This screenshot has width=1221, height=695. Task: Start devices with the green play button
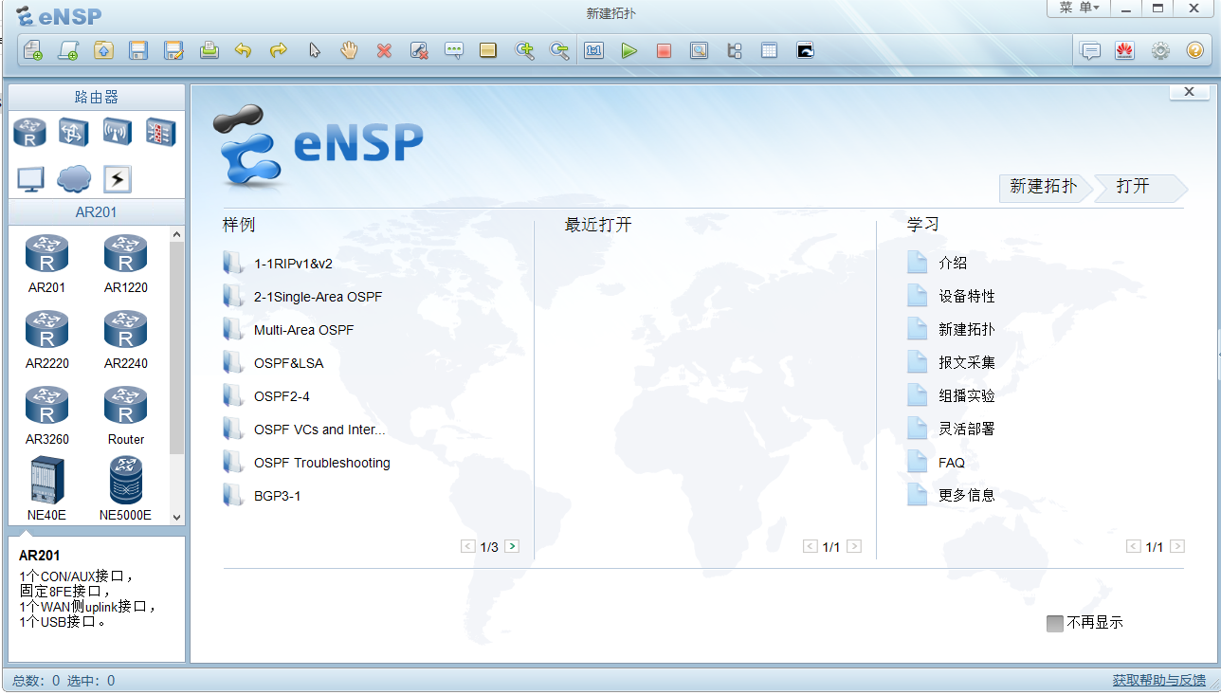[629, 50]
